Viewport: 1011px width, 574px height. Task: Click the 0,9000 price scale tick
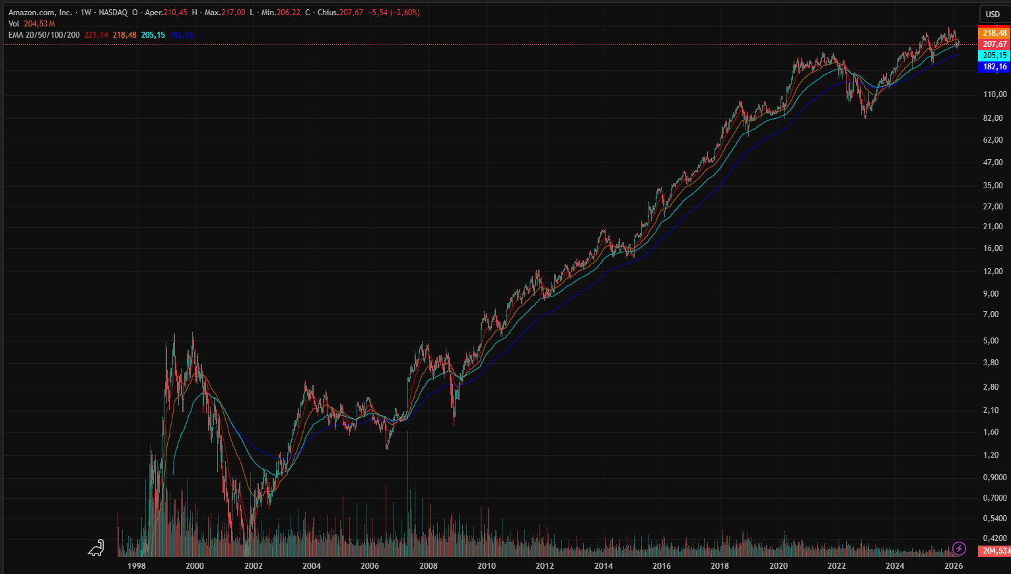tap(995, 478)
